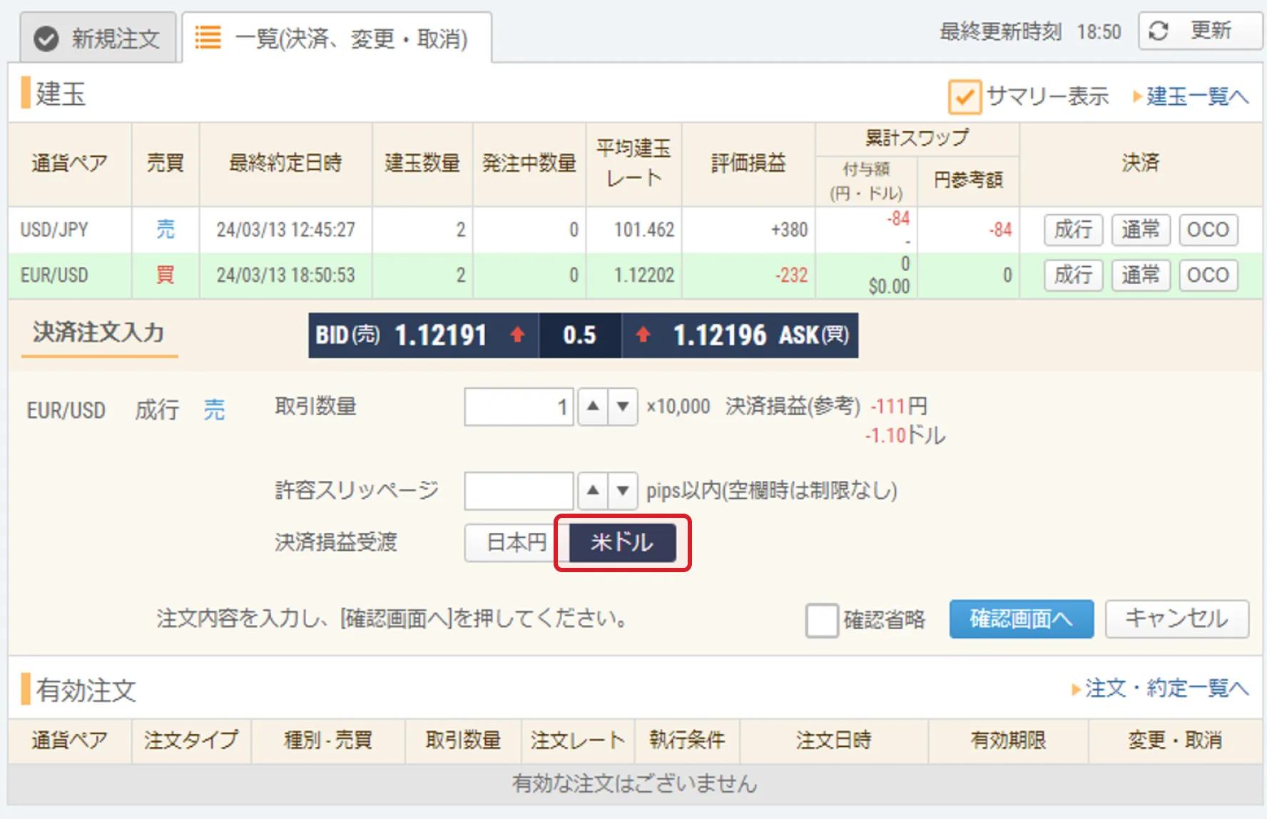The image size is (1267, 819).
Task: Increase 取引数量 with up arrow
Action: coord(592,407)
